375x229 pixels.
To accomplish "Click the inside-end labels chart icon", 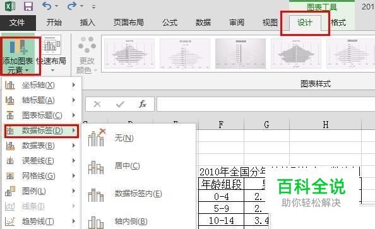I will coord(96,195).
